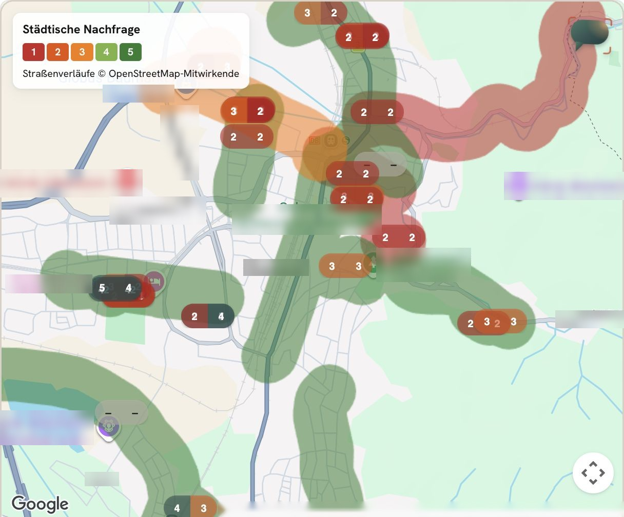Open the "4 3" demand marker
The image size is (624, 517).
[x=190, y=508]
